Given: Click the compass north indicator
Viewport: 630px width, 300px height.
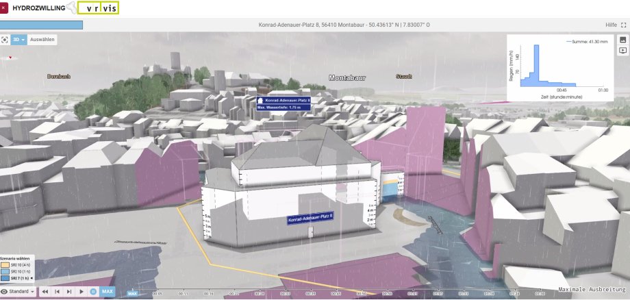Looking at the screenshot, I should [x=9, y=58].
